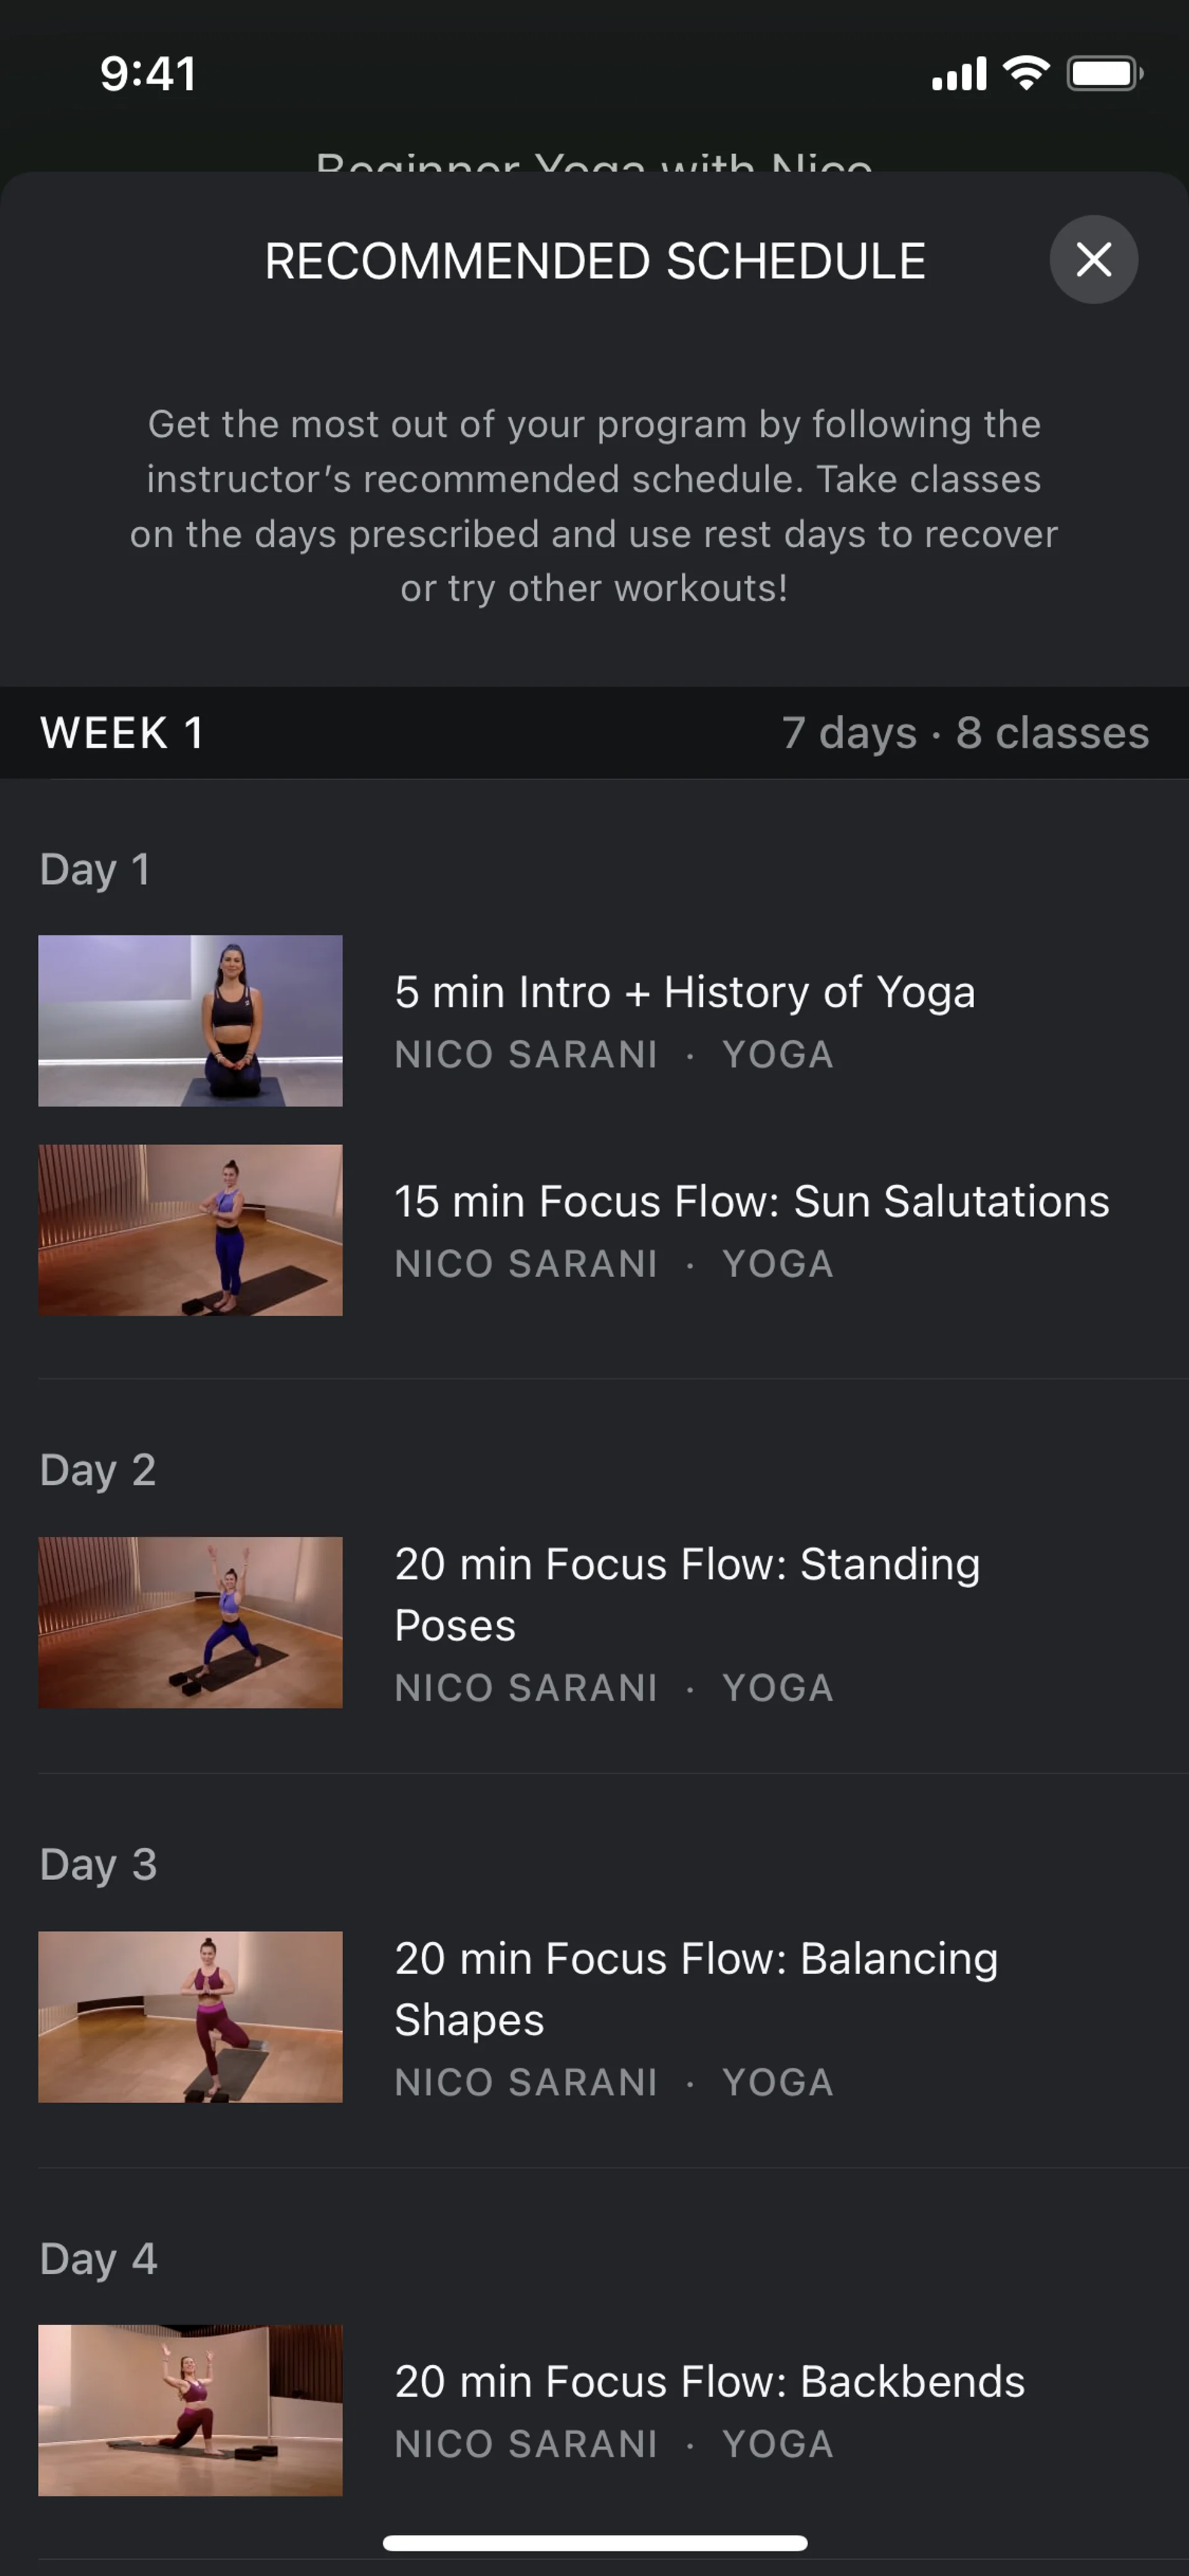This screenshot has width=1189, height=2576.
Task: Tap the WEEK 1 section header
Action: [122, 733]
